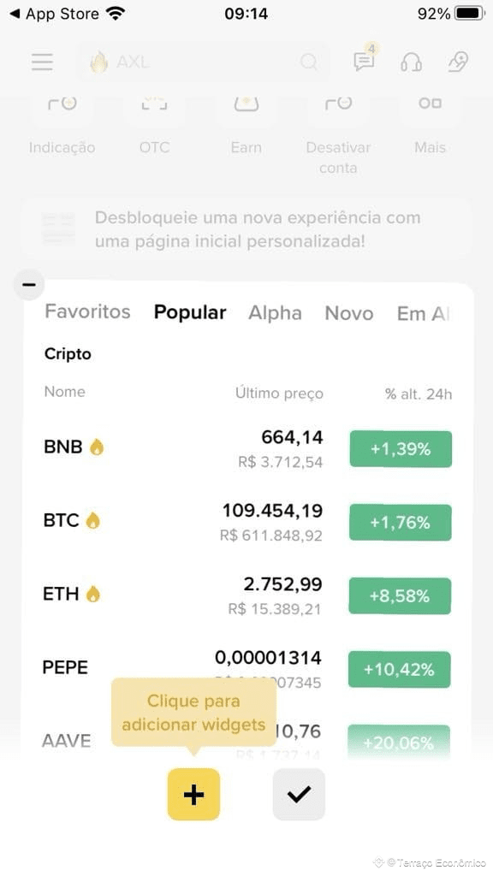Open the hamburger menu icon

click(x=43, y=62)
